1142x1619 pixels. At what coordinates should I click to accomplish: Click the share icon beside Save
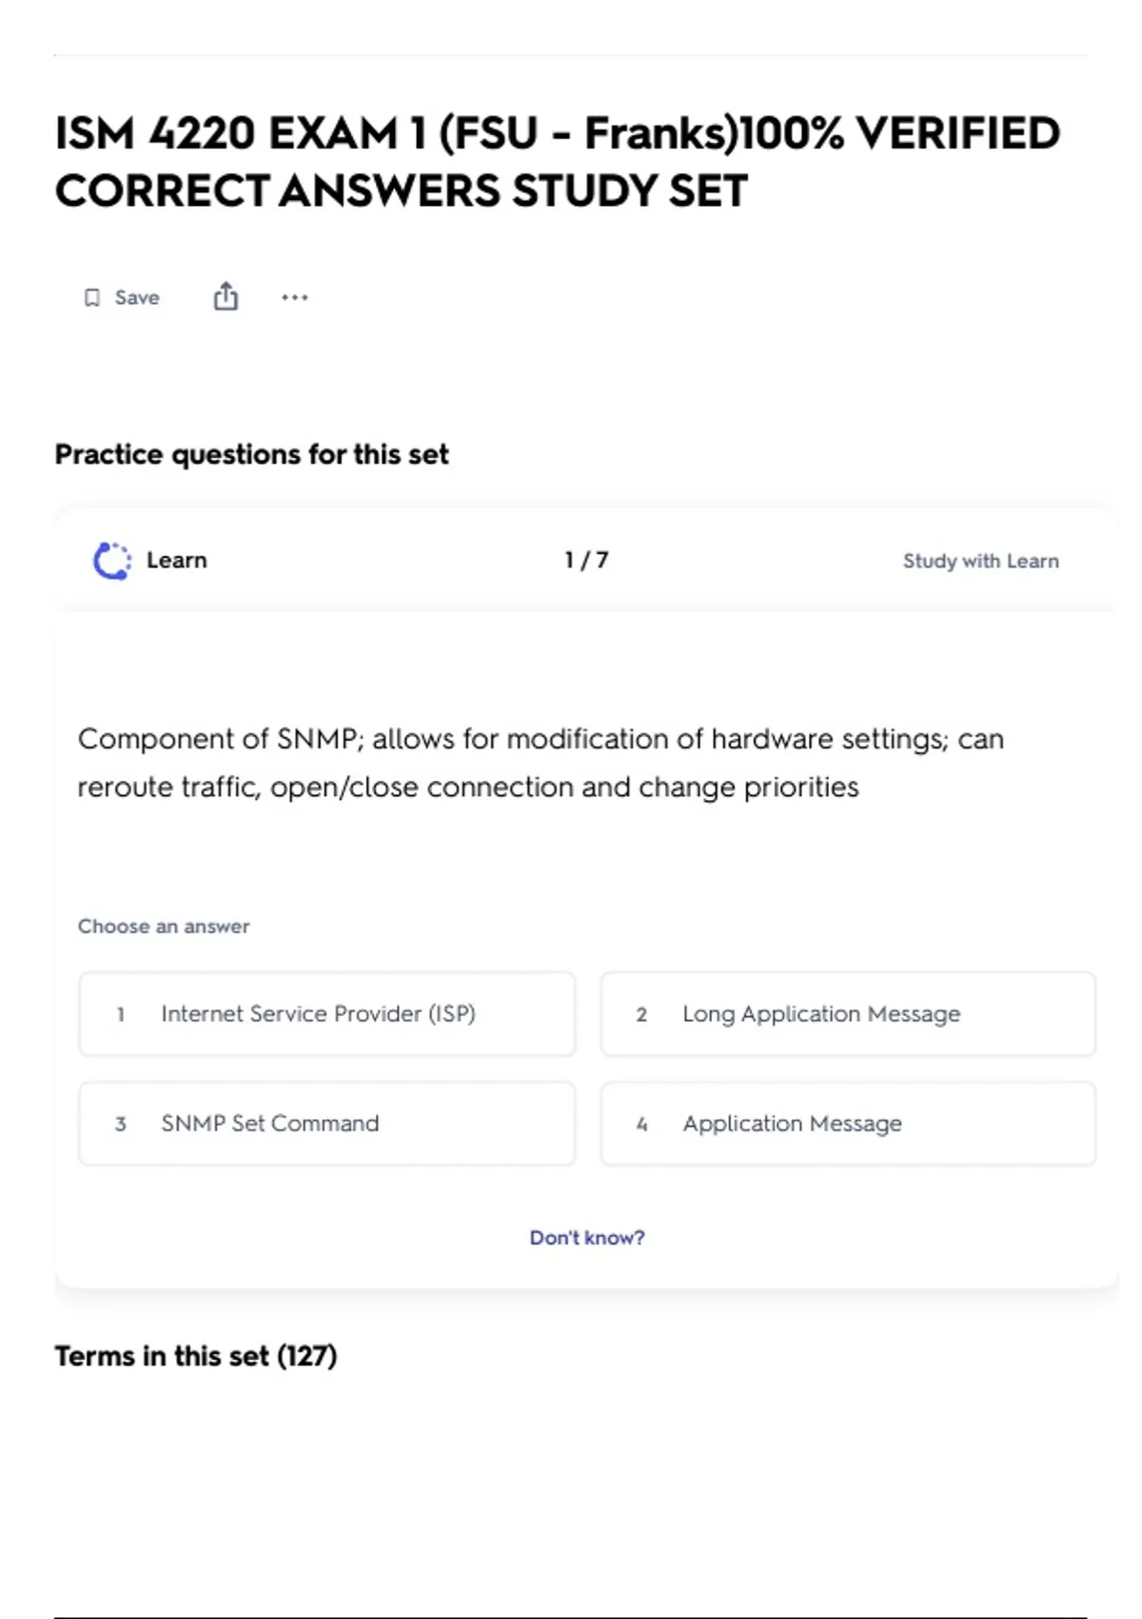point(226,297)
